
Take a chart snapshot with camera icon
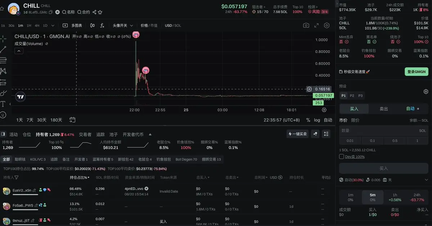(306, 26)
